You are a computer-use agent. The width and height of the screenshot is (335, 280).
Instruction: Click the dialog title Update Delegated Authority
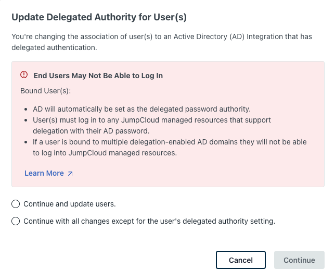pos(99,17)
